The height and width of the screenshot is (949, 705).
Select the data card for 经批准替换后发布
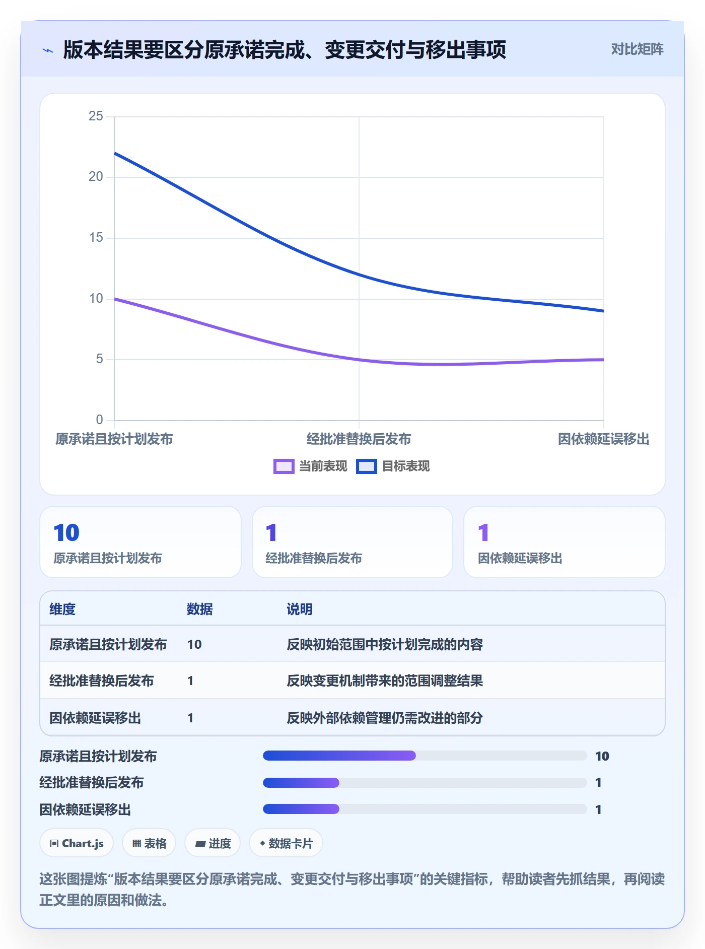point(352,542)
